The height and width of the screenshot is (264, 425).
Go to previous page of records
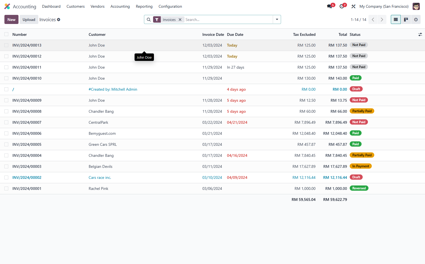pyautogui.click(x=373, y=20)
